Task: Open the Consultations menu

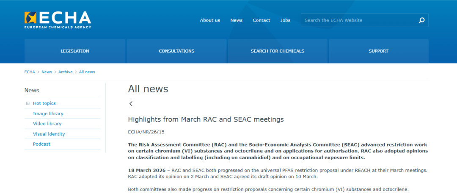Action: coord(176,51)
